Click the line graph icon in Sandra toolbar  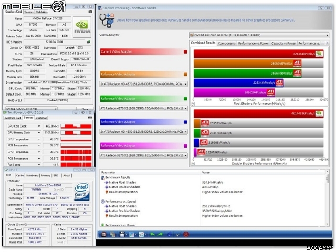pos(141,234)
